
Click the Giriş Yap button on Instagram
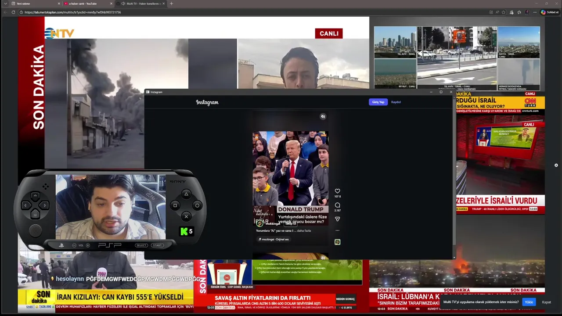point(378,102)
